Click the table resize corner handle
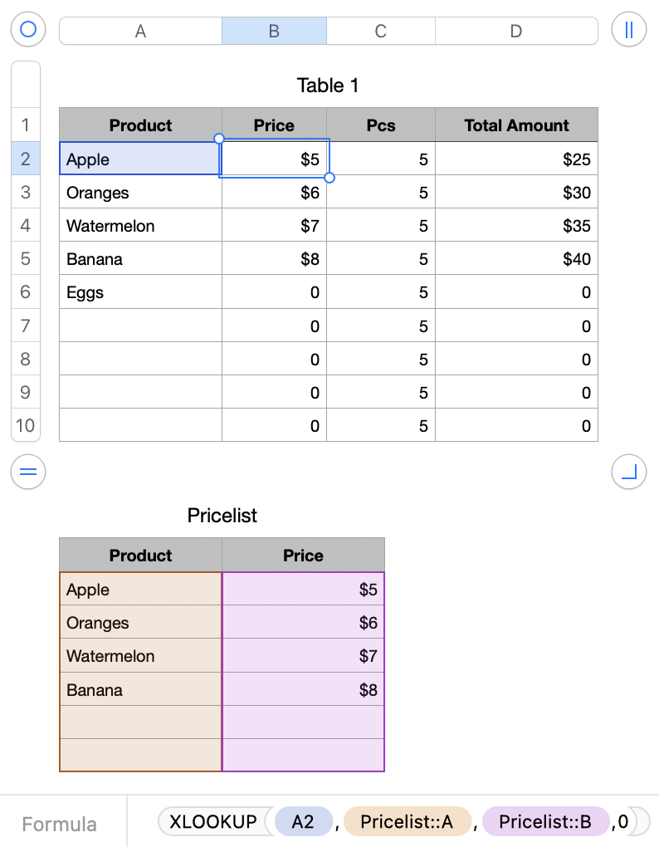The height and width of the screenshot is (847, 659). pyautogui.click(x=628, y=472)
